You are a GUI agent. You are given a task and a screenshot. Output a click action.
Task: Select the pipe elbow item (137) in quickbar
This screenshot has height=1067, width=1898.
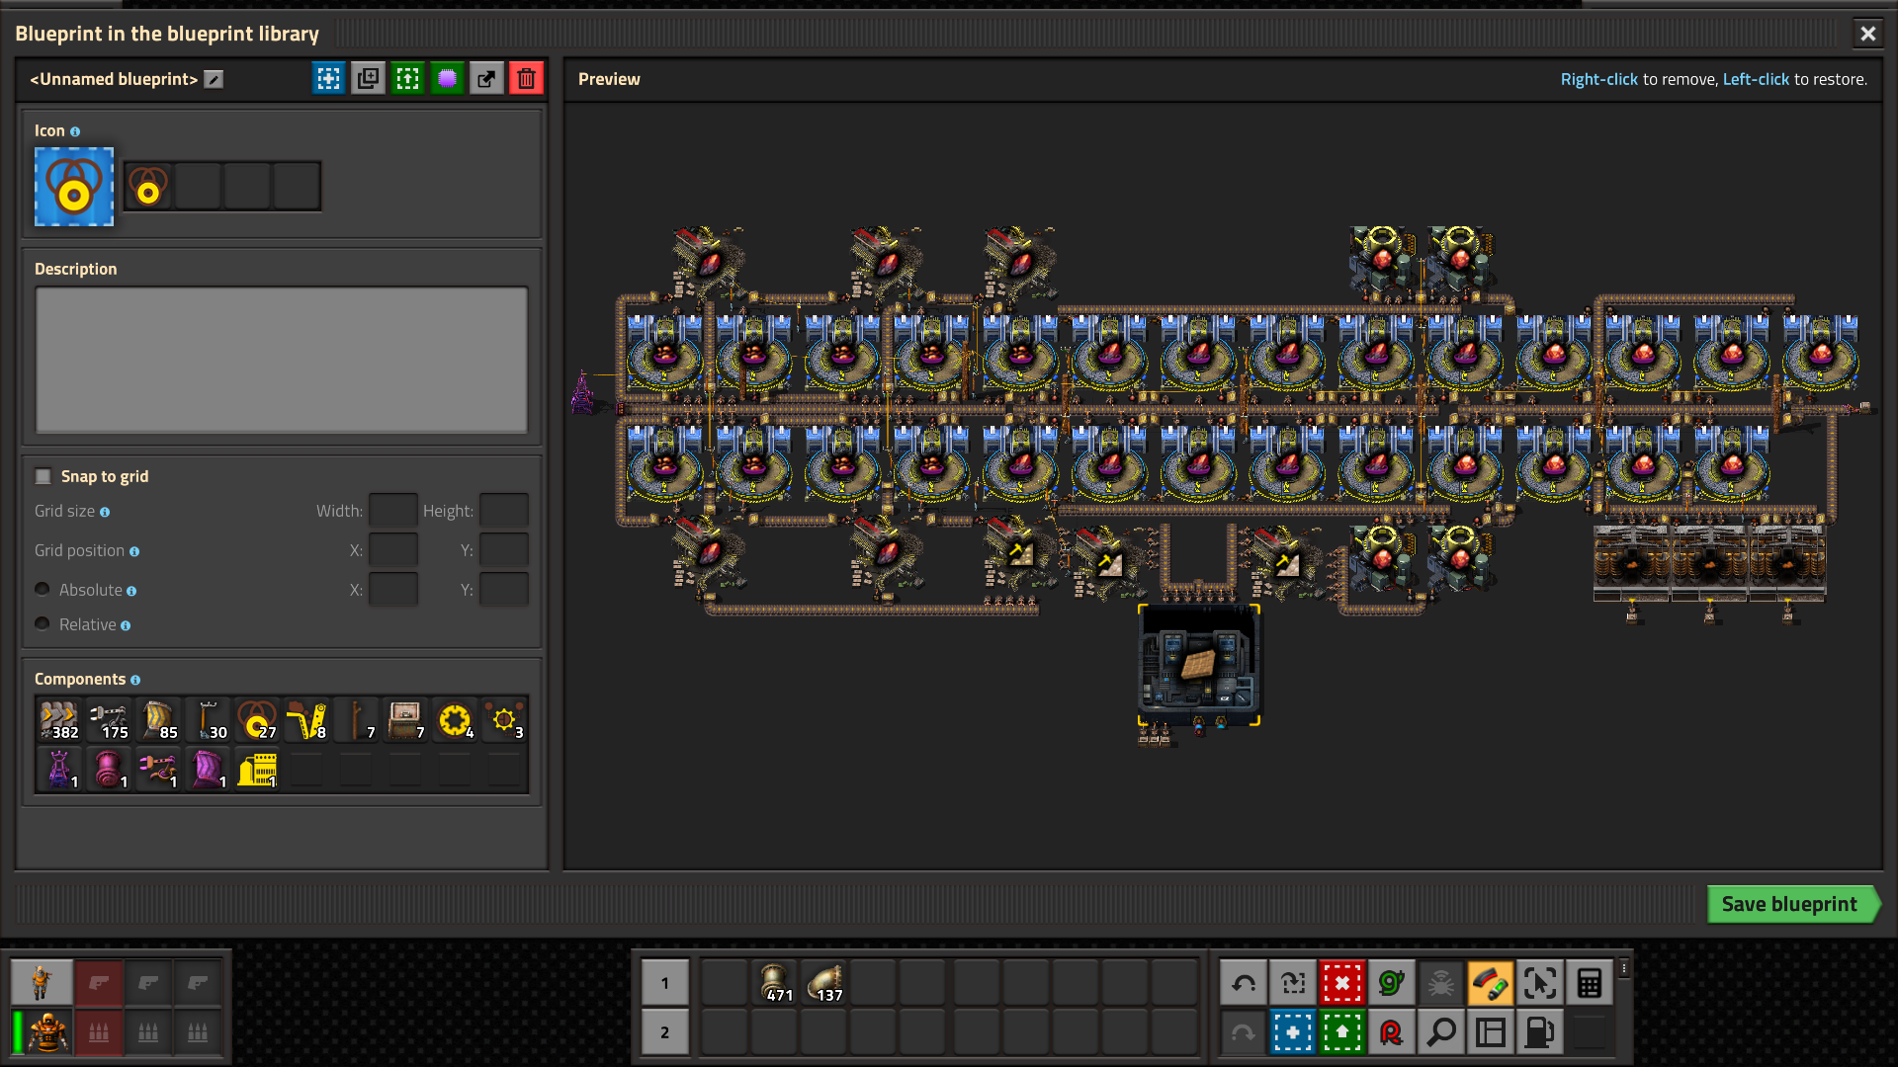tap(824, 983)
